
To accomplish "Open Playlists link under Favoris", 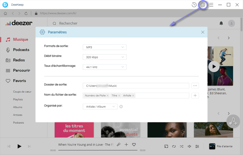I will coord(18,99).
